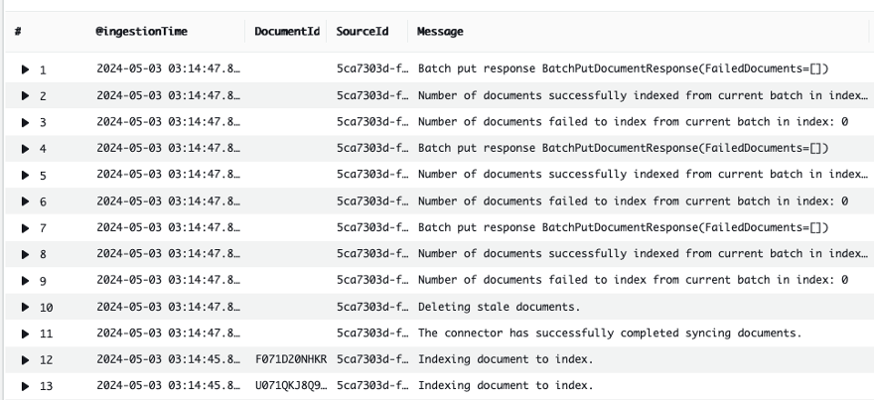Click the connector successfully completed syncing message
Viewport: 874px width, 400px height.
click(609, 333)
